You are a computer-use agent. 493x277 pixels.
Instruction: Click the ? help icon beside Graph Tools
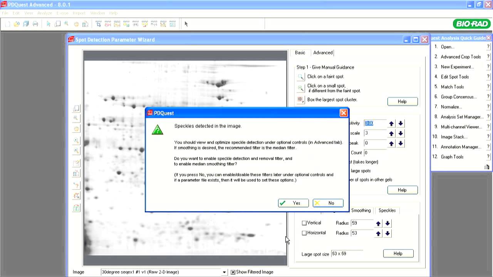pyautogui.click(x=488, y=157)
